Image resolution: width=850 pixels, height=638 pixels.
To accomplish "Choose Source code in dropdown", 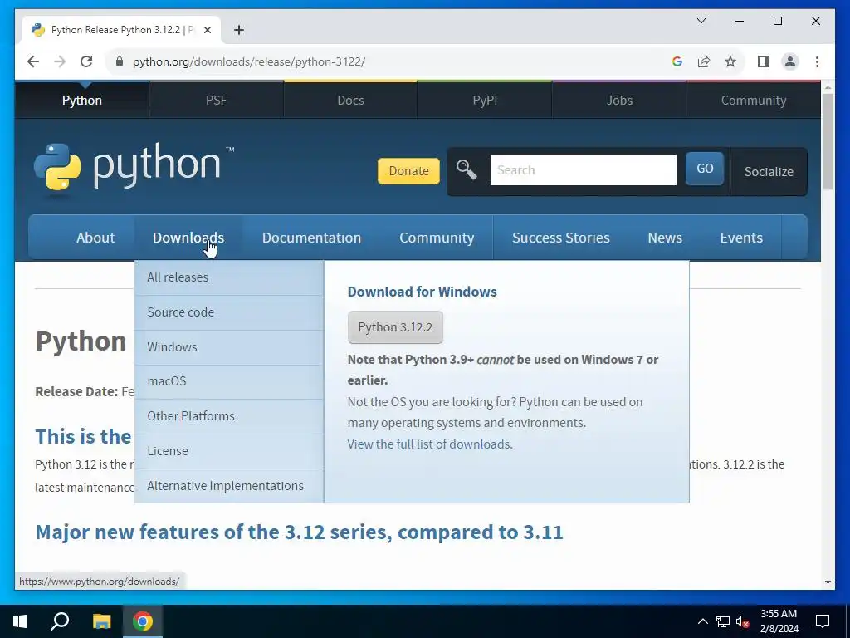I will point(229,312).
